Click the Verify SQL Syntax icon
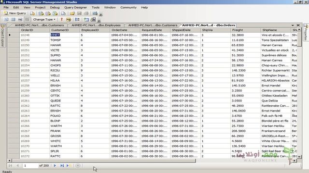The width and height of the screenshot is (309, 173). tap(69, 19)
